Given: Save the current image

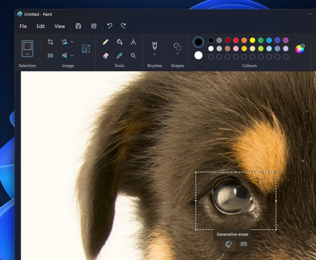Looking at the screenshot, I should (x=78, y=26).
